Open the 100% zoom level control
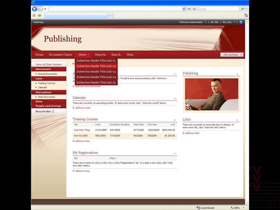 237,208
